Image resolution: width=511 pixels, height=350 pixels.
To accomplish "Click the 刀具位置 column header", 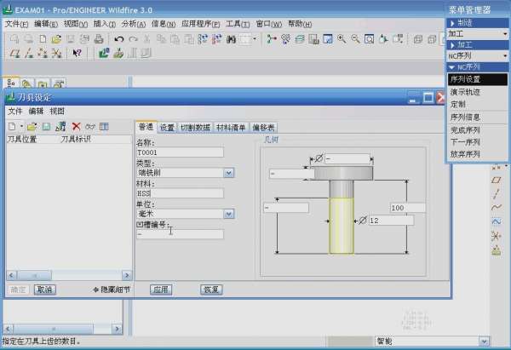I will (22, 139).
